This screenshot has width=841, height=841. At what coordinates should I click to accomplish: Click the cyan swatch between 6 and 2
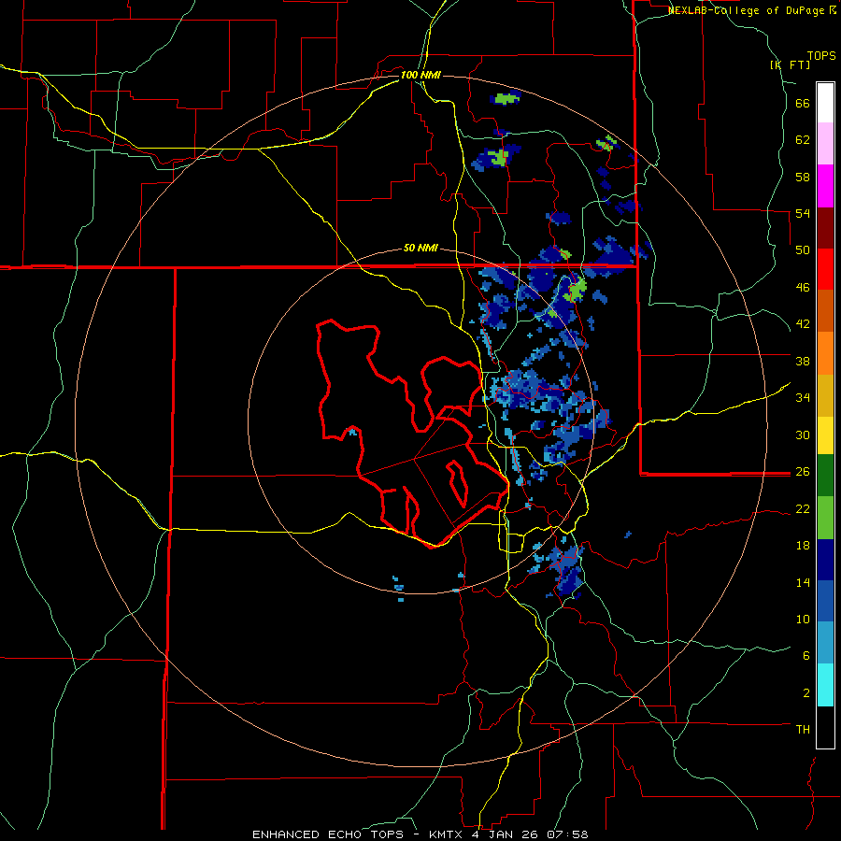(825, 685)
